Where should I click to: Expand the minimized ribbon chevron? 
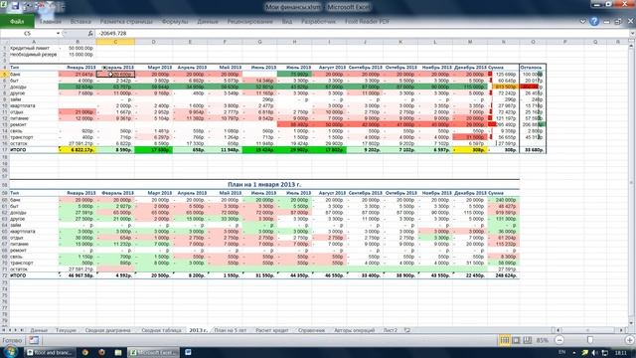click(582, 22)
